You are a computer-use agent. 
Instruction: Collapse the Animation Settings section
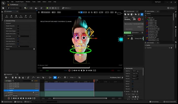[5, 21]
